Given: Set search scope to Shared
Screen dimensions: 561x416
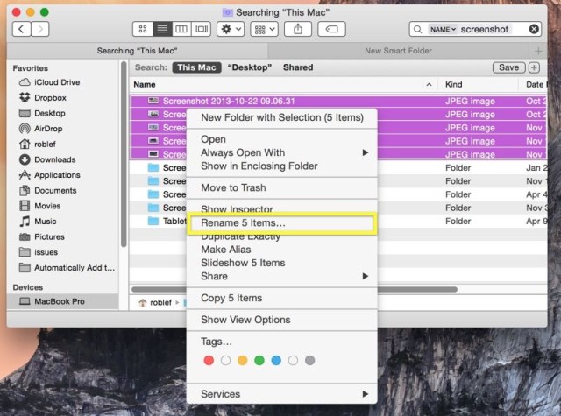Looking at the screenshot, I should pos(298,67).
